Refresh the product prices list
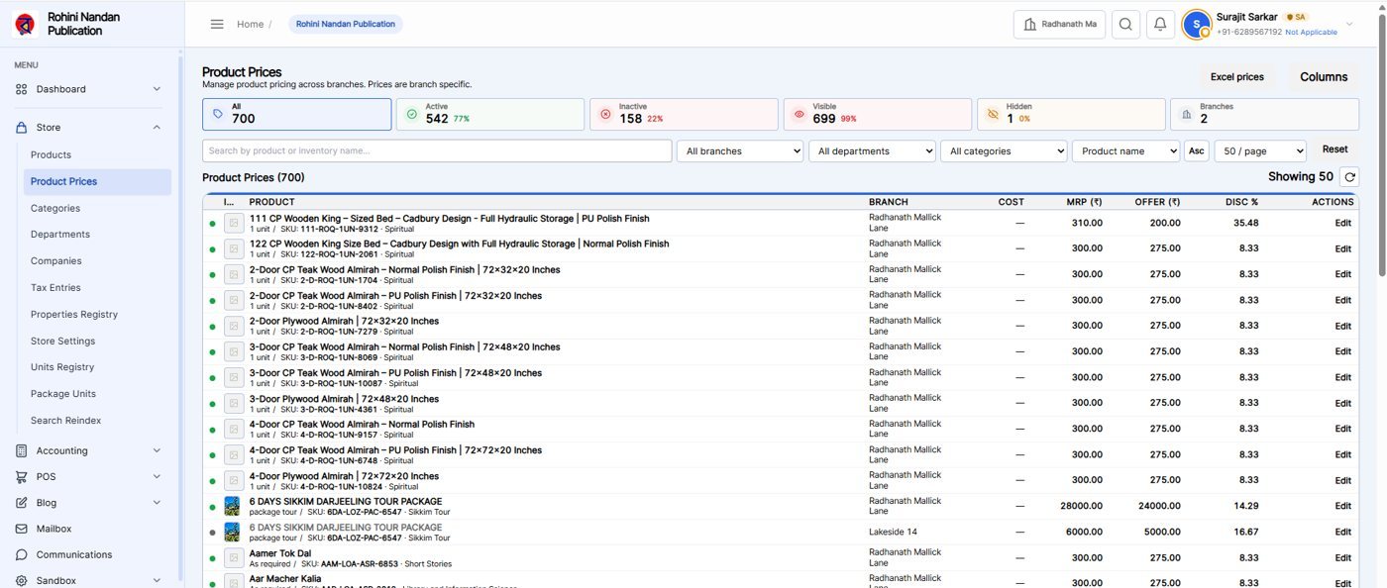1387x588 pixels. click(x=1348, y=177)
